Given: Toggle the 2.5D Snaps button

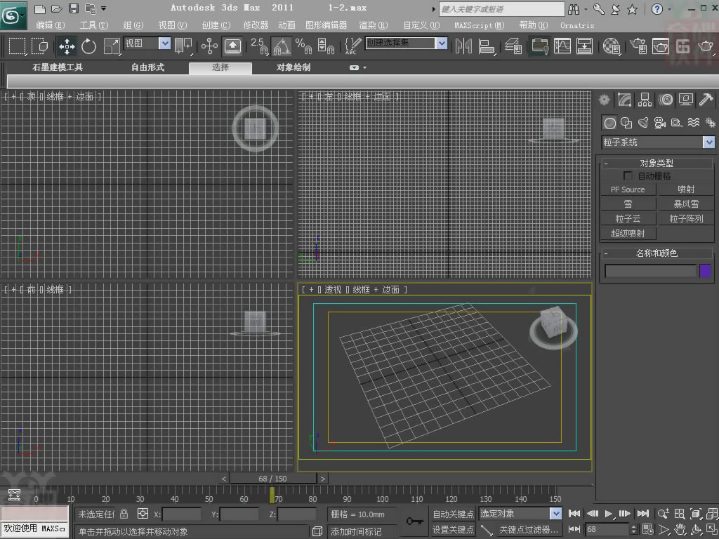Looking at the screenshot, I should tap(259, 46).
